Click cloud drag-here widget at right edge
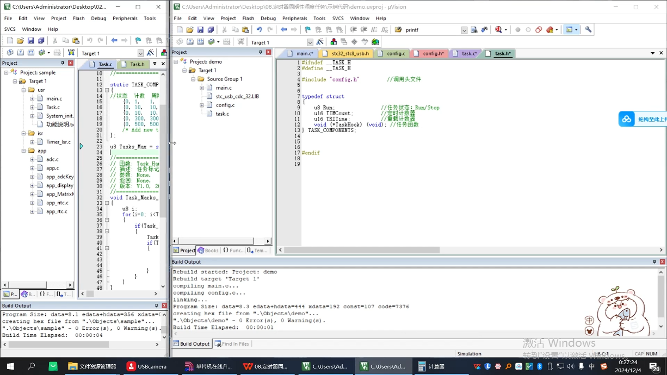 point(643,119)
